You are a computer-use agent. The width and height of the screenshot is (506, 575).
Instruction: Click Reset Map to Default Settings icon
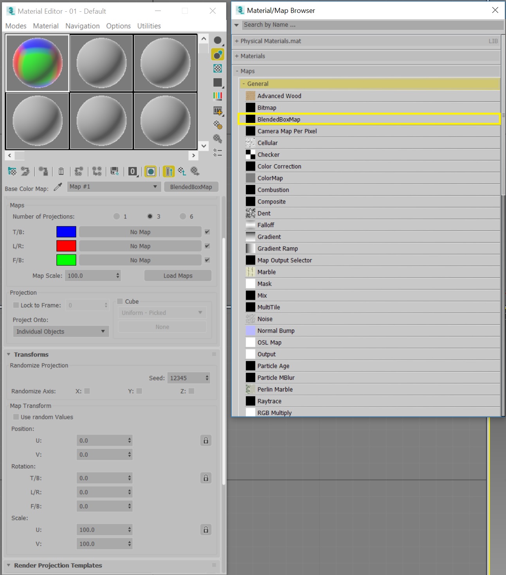coord(61,171)
